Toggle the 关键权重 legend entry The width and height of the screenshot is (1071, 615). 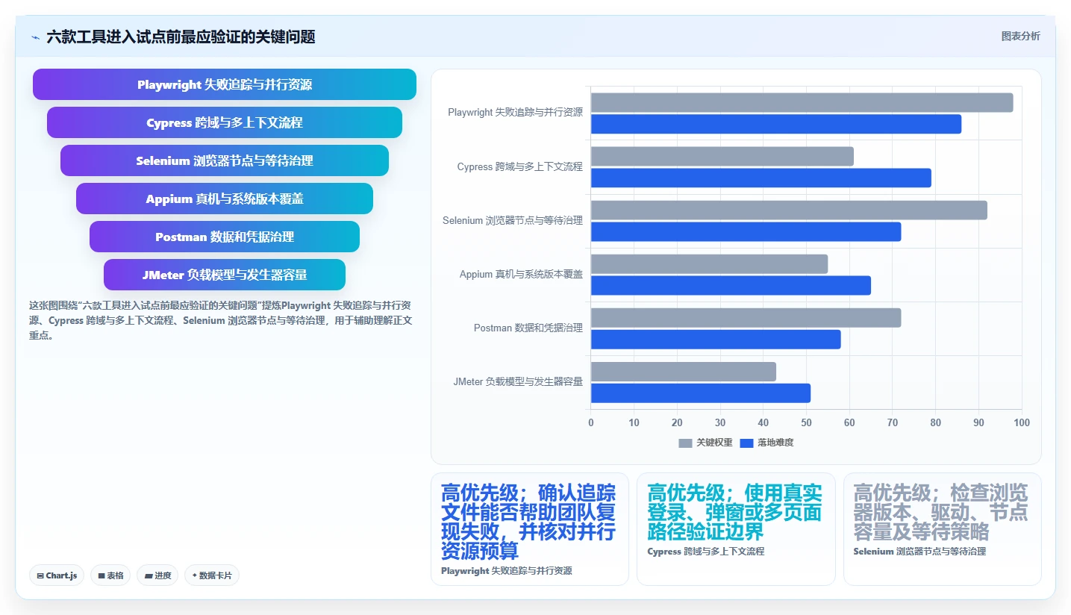tap(705, 443)
